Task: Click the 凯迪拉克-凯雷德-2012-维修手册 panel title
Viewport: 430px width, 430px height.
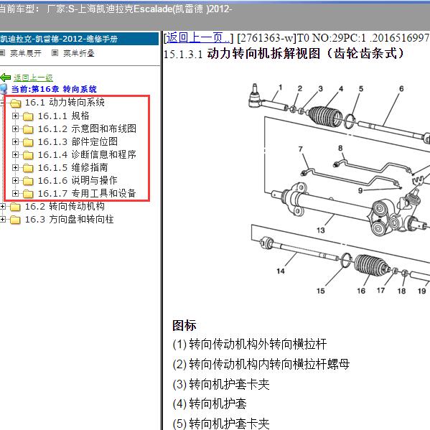Action: pos(59,39)
